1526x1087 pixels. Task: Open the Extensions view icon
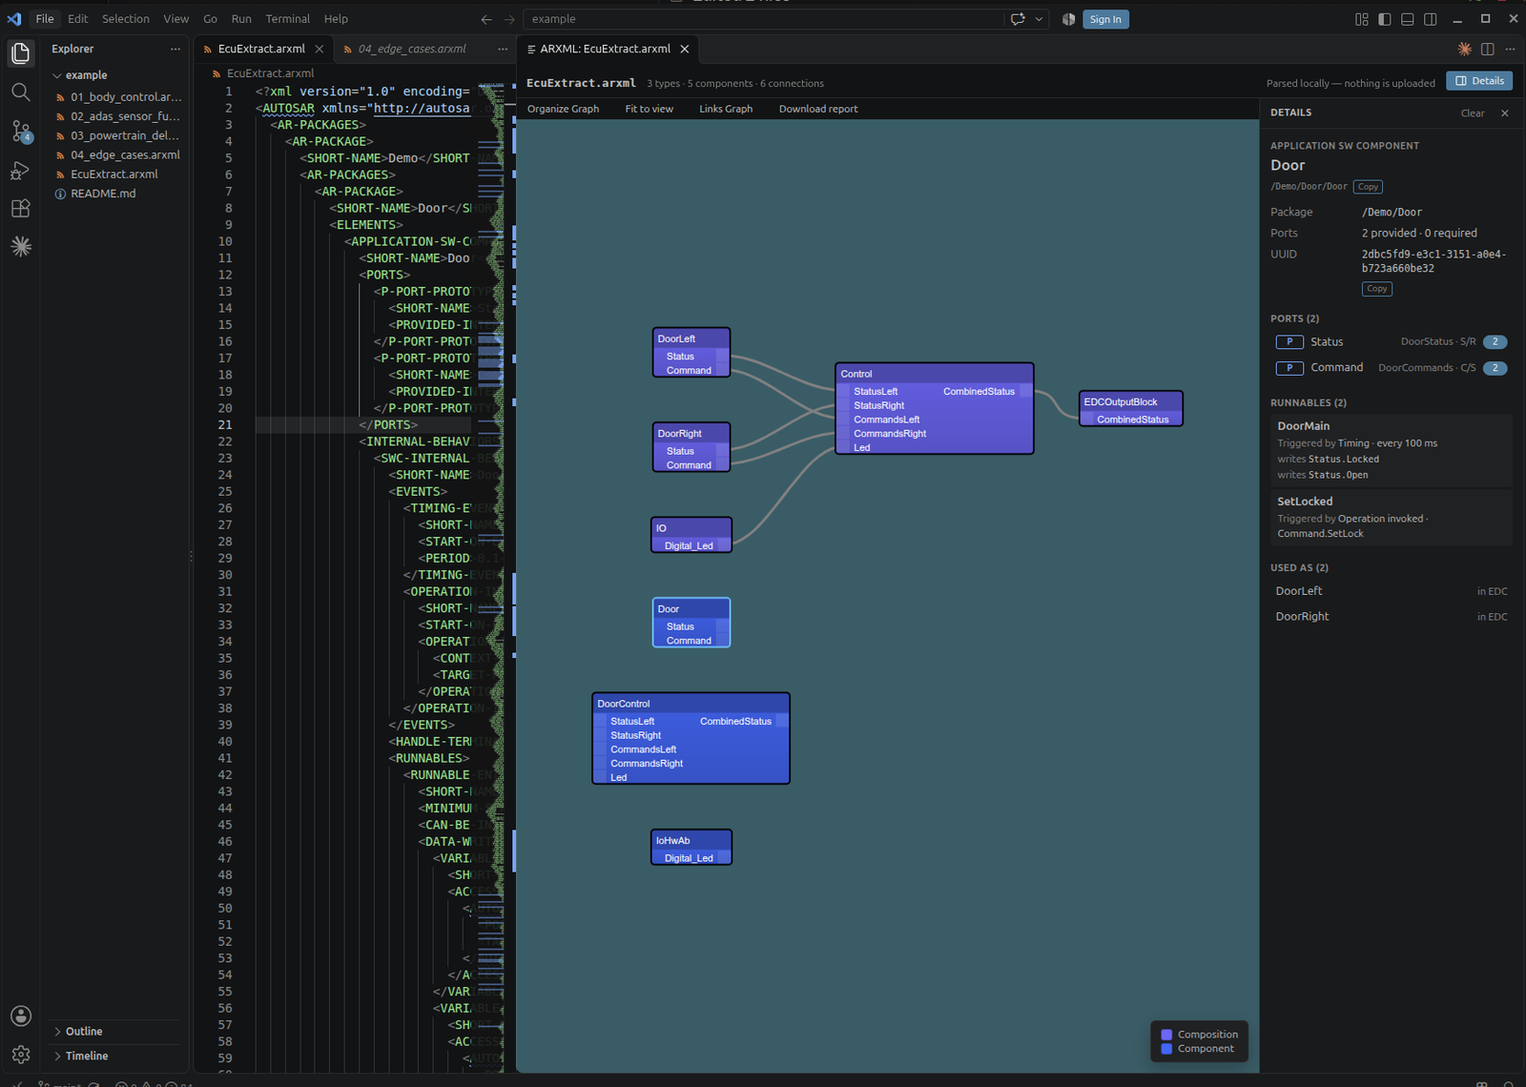pyautogui.click(x=20, y=209)
